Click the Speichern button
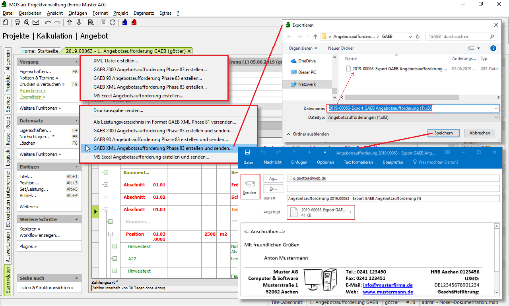Screen dimensions: 509x306 click(443, 133)
